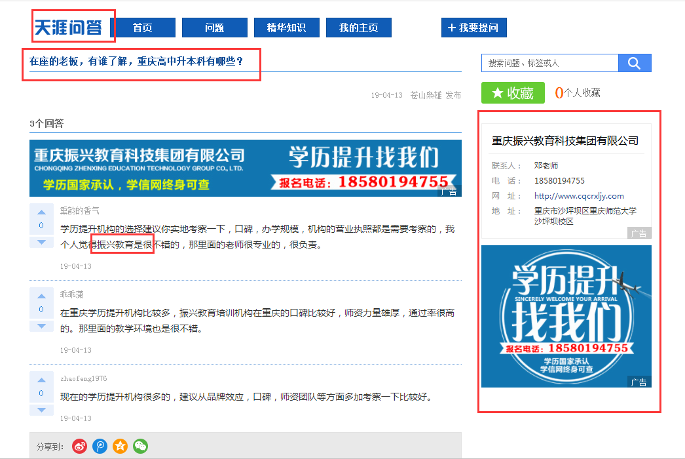Share to Weibo icon

pos(79,447)
